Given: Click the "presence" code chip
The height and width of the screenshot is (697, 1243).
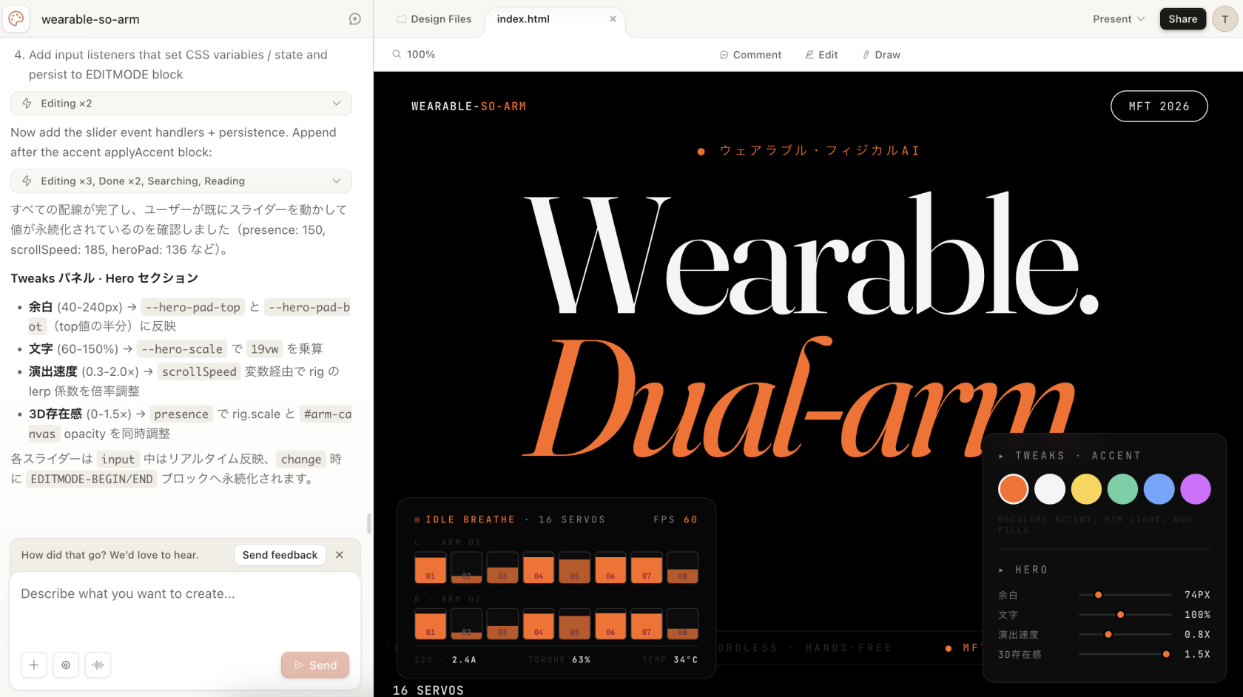Looking at the screenshot, I should pyautogui.click(x=181, y=414).
